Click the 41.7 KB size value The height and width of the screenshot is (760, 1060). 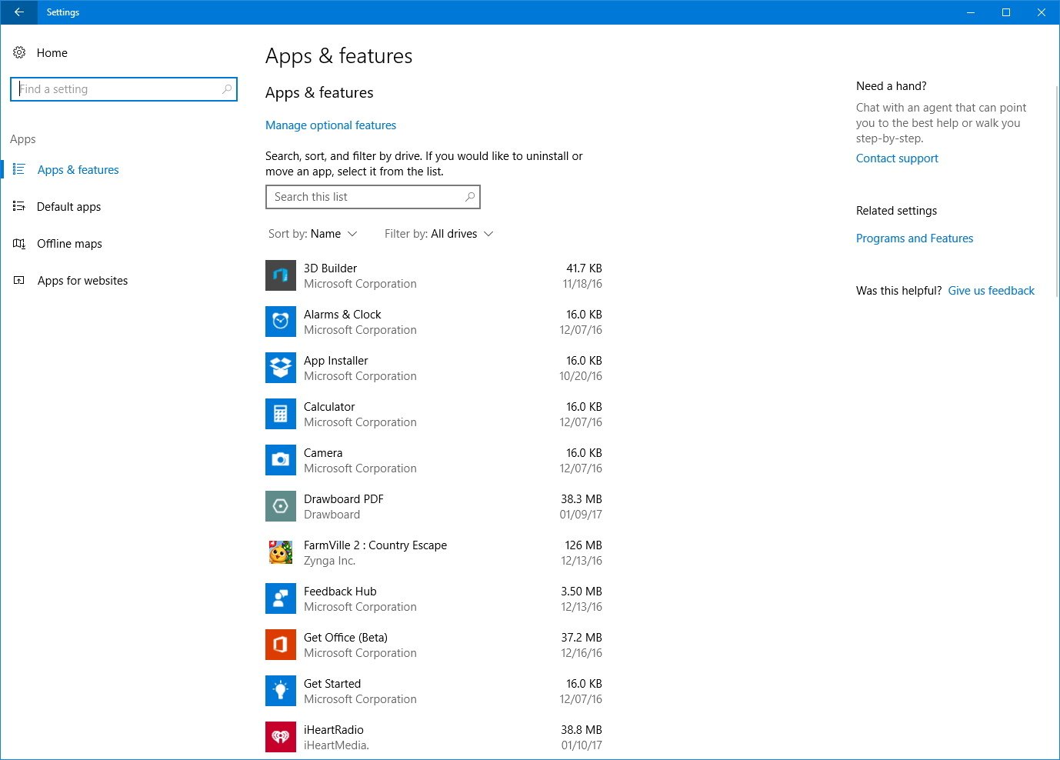point(584,268)
